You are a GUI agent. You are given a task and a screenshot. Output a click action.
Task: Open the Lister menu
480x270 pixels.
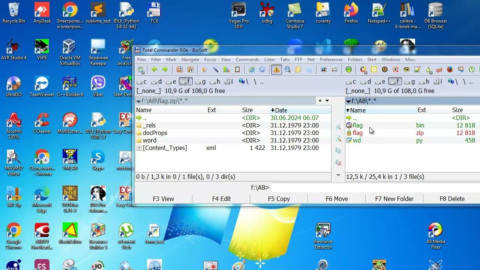270,60
